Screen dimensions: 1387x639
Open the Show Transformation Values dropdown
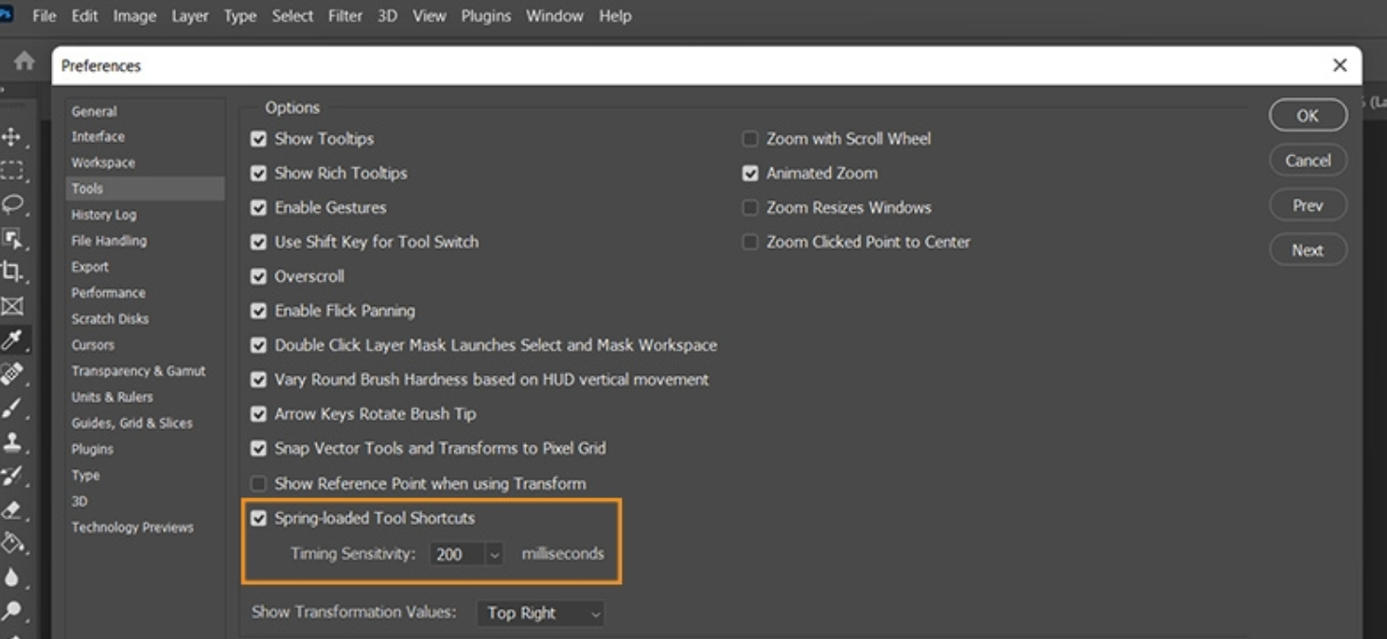pyautogui.click(x=540, y=613)
